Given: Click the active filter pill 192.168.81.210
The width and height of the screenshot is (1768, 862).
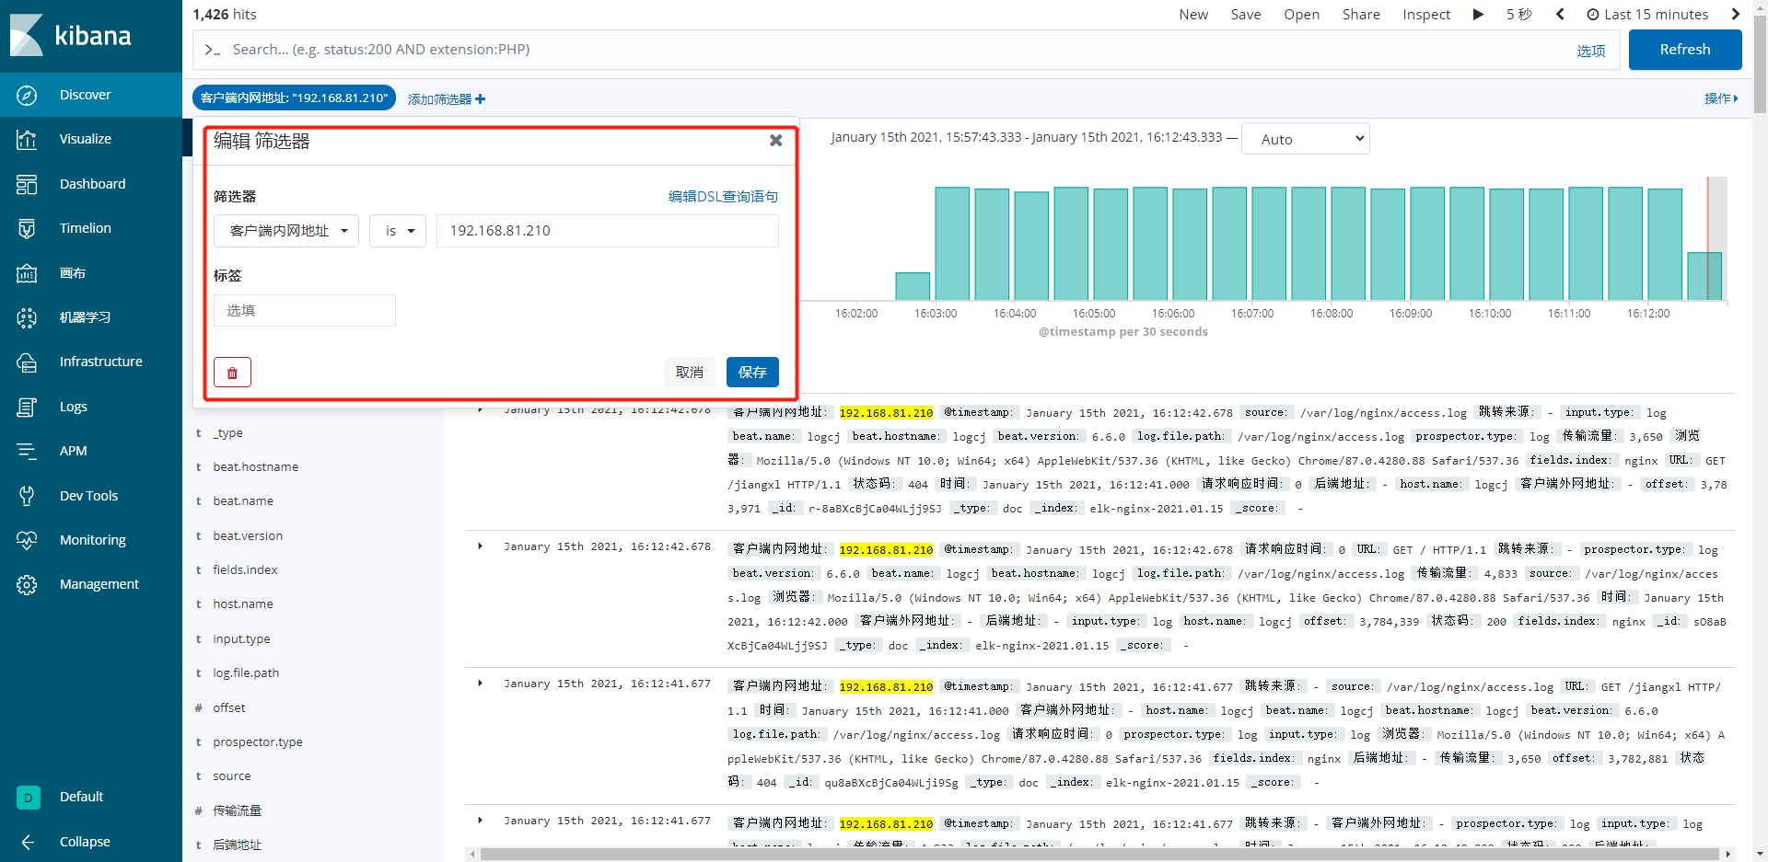Looking at the screenshot, I should pyautogui.click(x=294, y=98).
